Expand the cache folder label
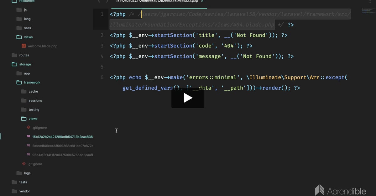376x196 pixels. click(x=33, y=91)
